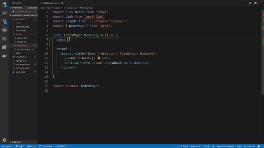The image size is (264, 148).
Task: Open the Docker whale icon view
Action: tap(5, 56)
